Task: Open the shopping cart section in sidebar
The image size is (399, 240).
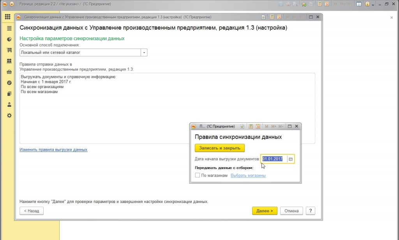Action: pos(9,50)
